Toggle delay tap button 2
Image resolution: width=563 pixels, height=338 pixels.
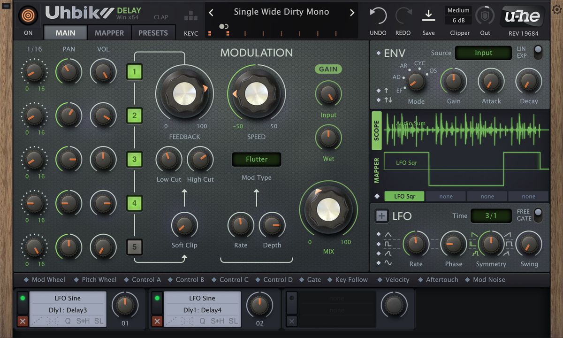click(x=134, y=115)
